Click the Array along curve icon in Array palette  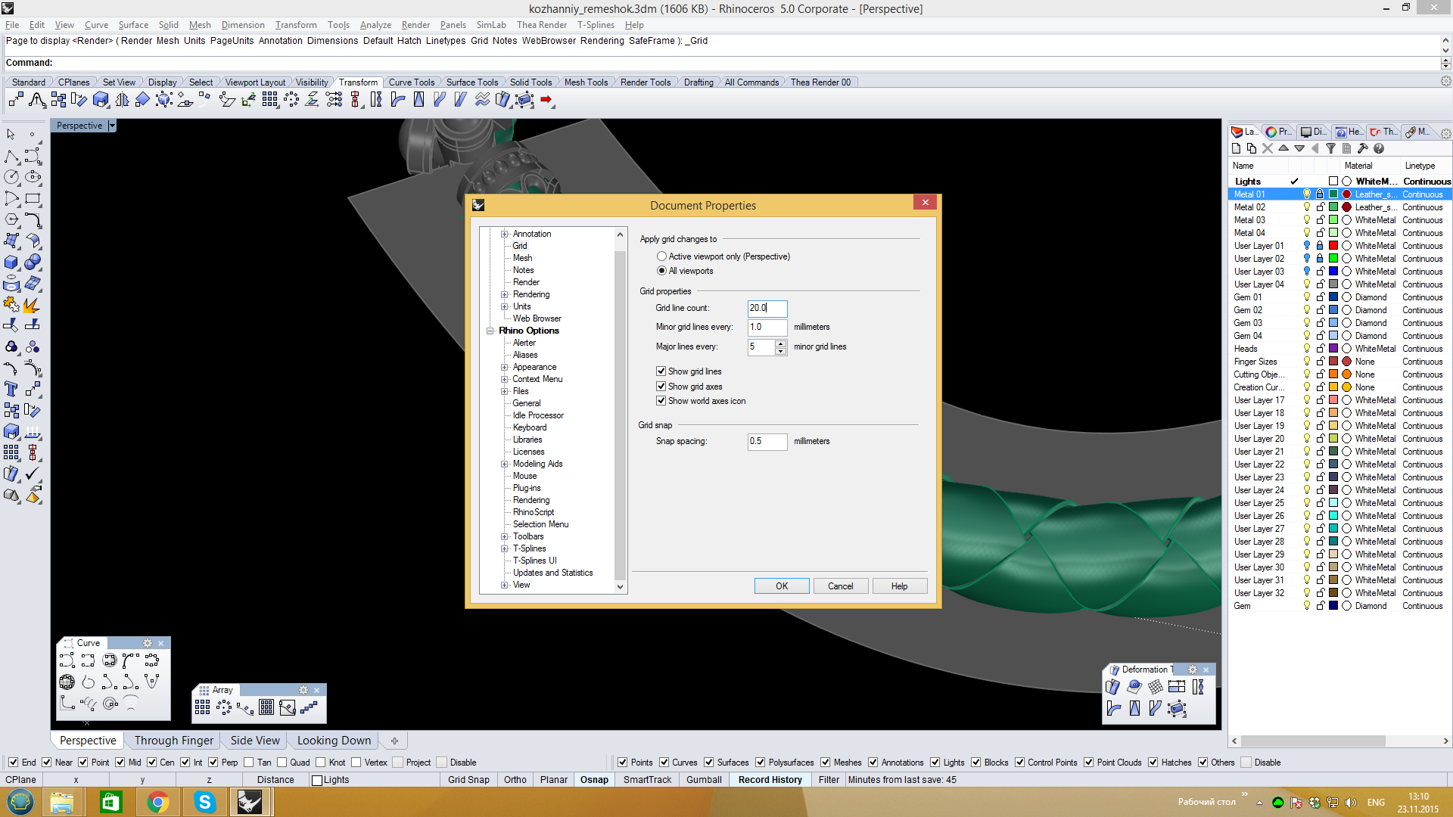click(x=245, y=708)
